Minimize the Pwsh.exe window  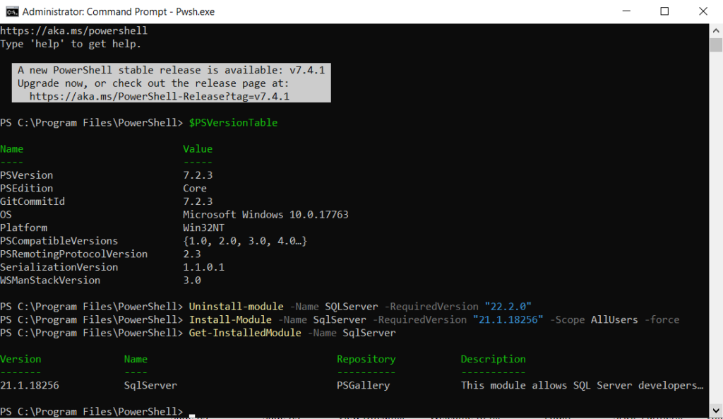click(x=626, y=12)
